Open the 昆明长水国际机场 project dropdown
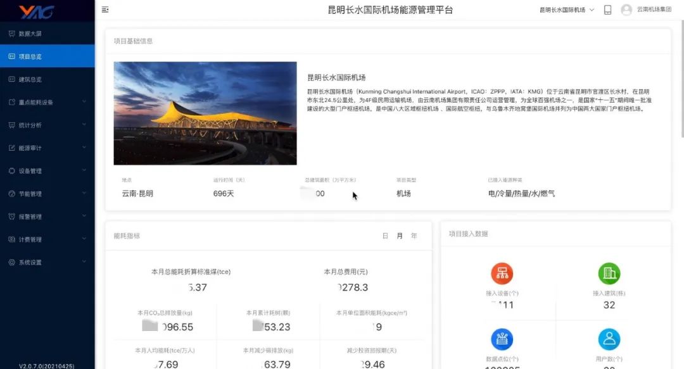The width and height of the screenshot is (684, 369). click(567, 9)
